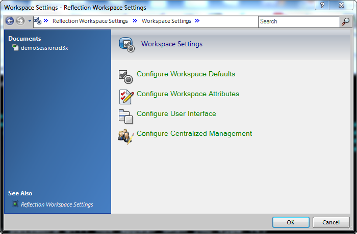Click the Configure User Interface icon
The width and height of the screenshot is (357, 234).
(125, 116)
